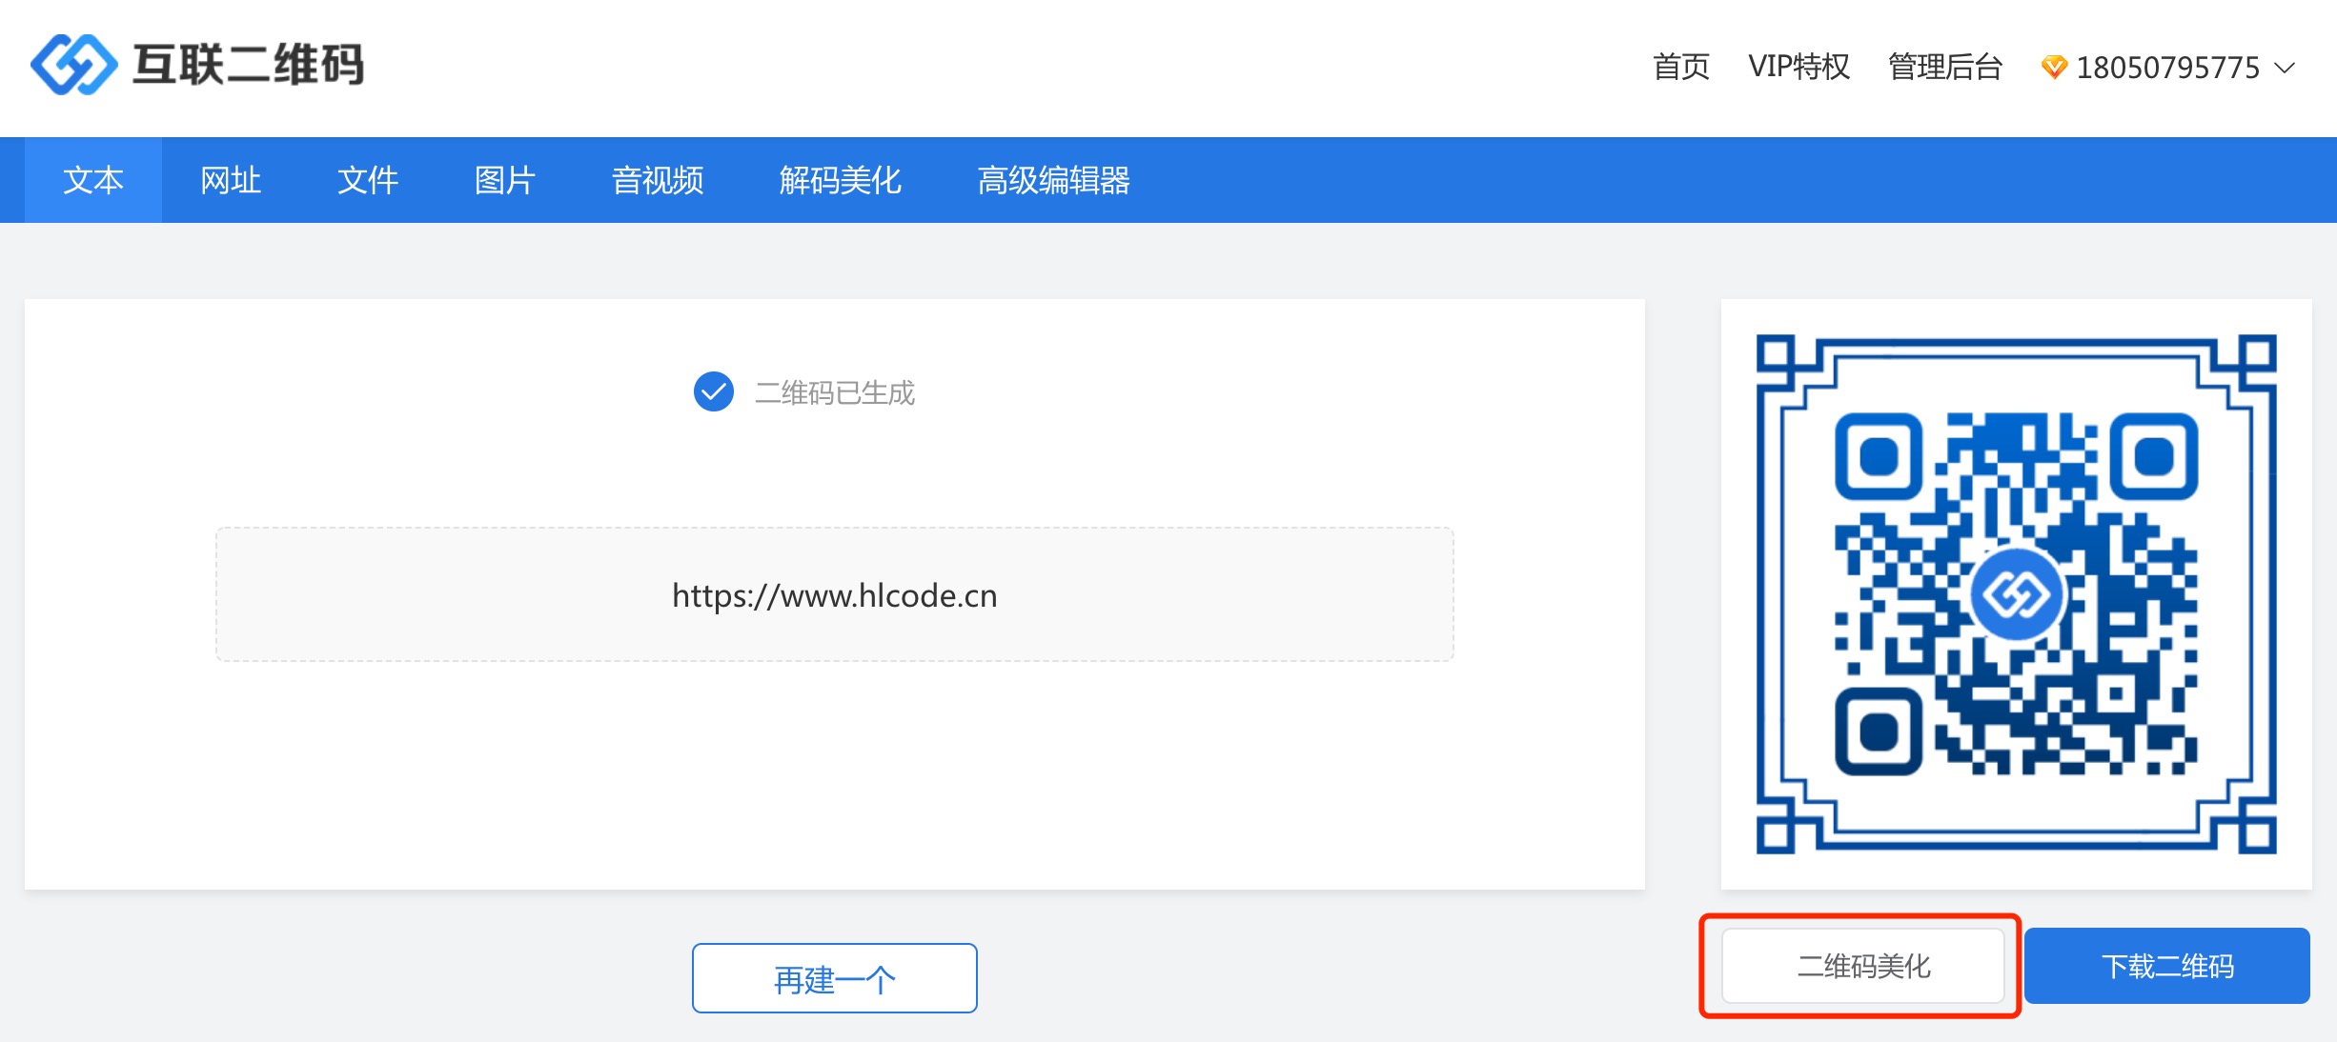Viewport: 2337px width, 1042px height.
Task: Expand the account dropdown arrow
Action: [x=2285, y=69]
